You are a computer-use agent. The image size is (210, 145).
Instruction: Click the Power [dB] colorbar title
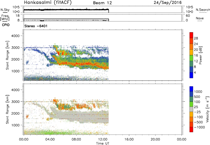click(200, 55)
